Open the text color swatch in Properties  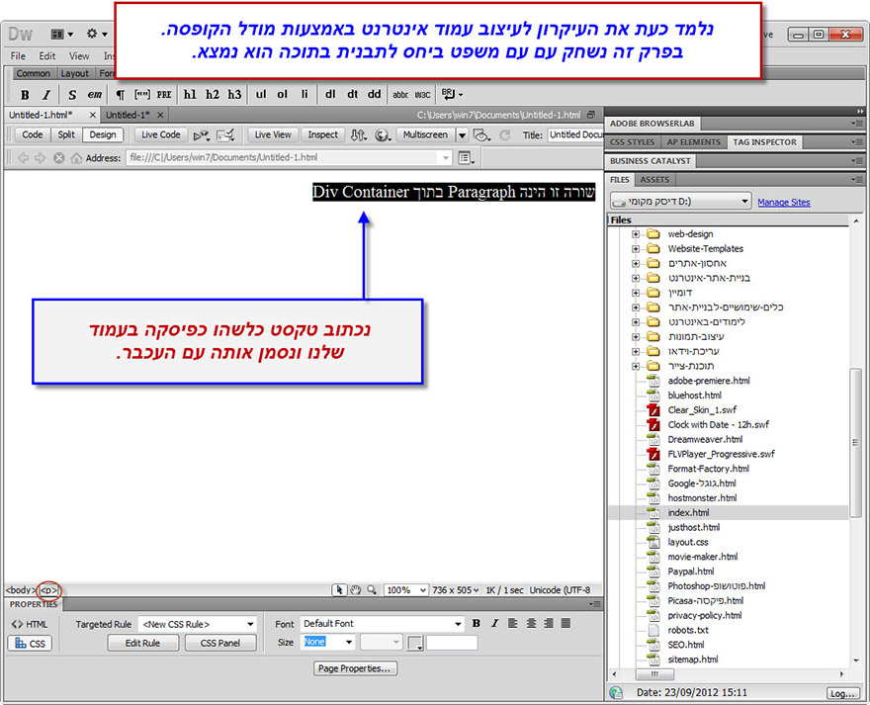coord(415,643)
